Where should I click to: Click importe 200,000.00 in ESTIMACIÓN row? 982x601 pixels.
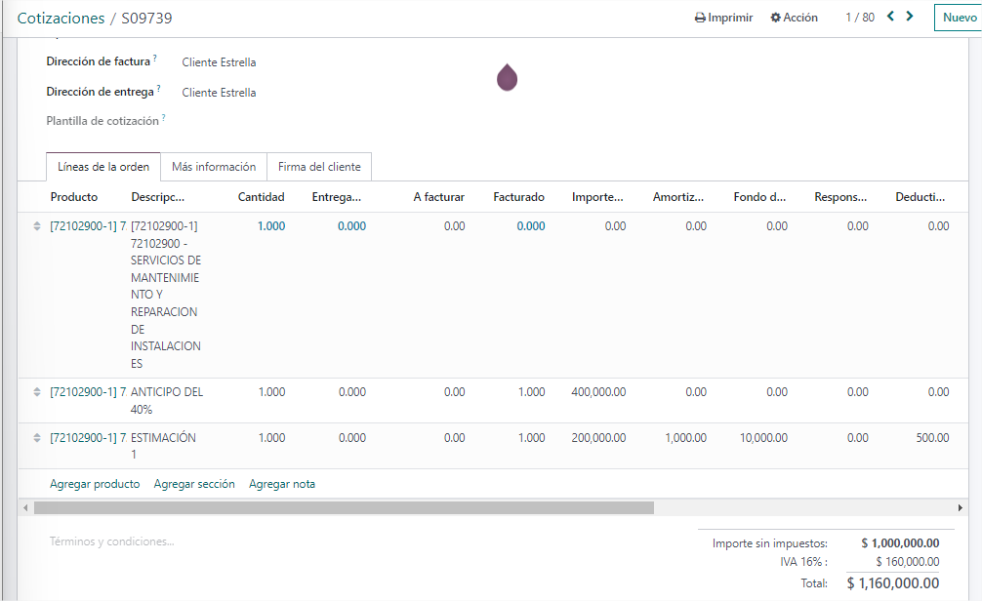pos(598,438)
